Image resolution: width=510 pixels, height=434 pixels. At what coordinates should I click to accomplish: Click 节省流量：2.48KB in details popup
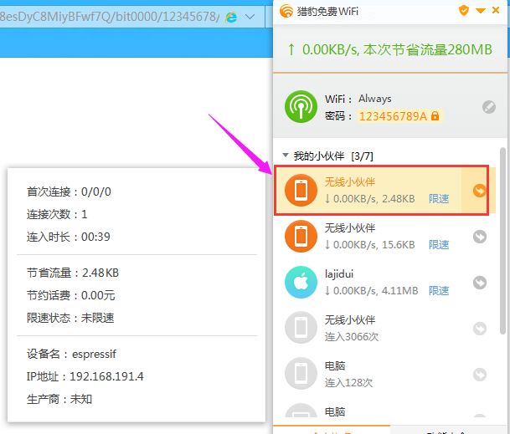[x=73, y=273]
